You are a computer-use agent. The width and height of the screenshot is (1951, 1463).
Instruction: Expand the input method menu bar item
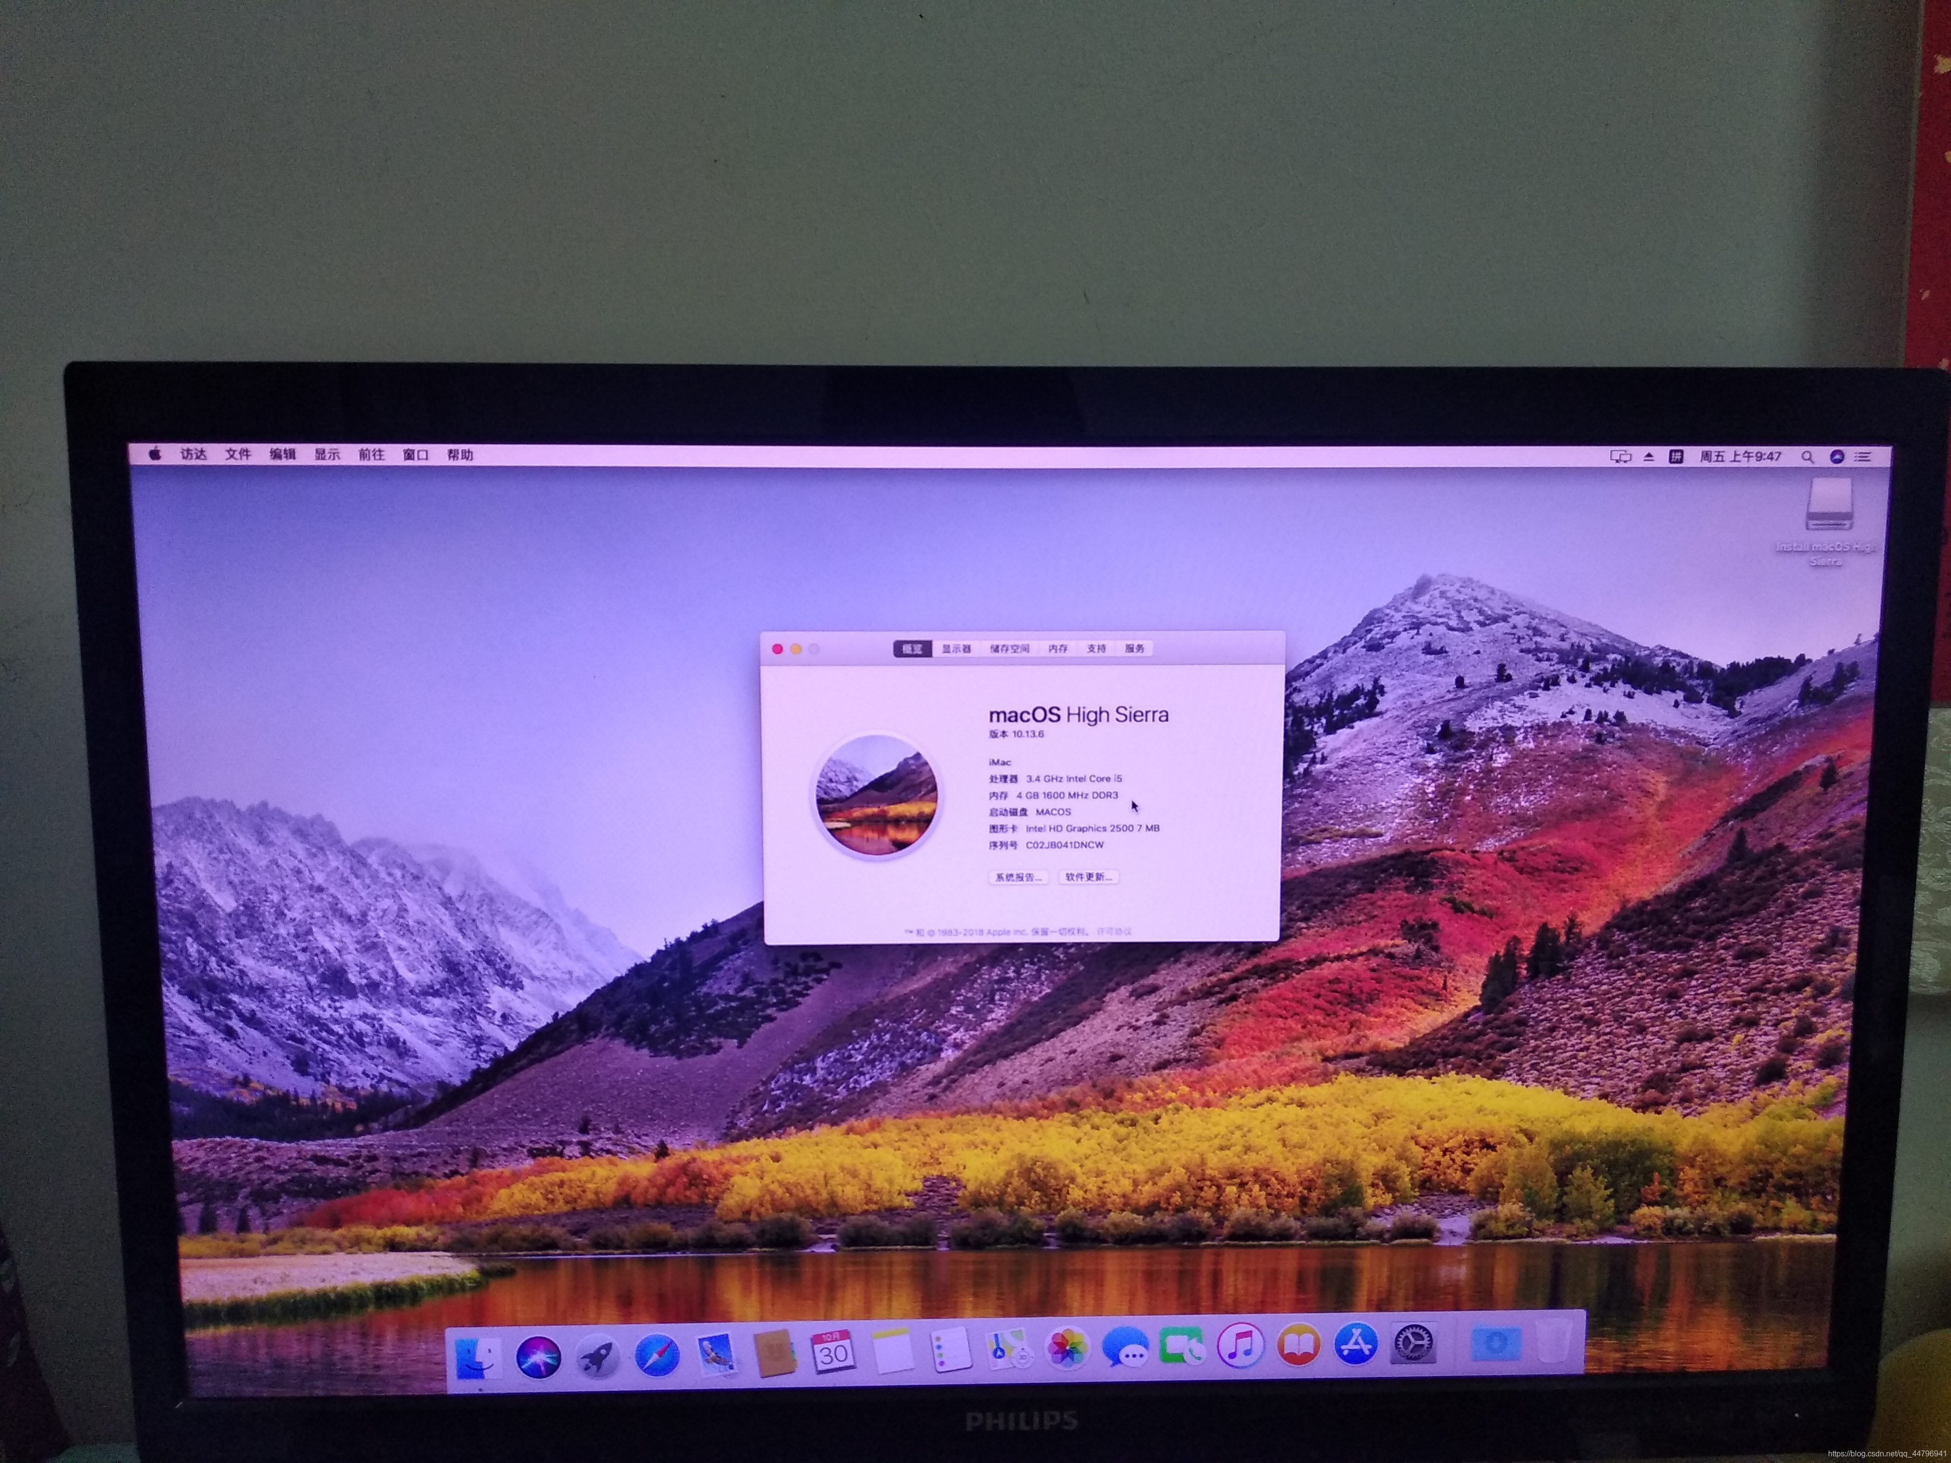click(1676, 457)
